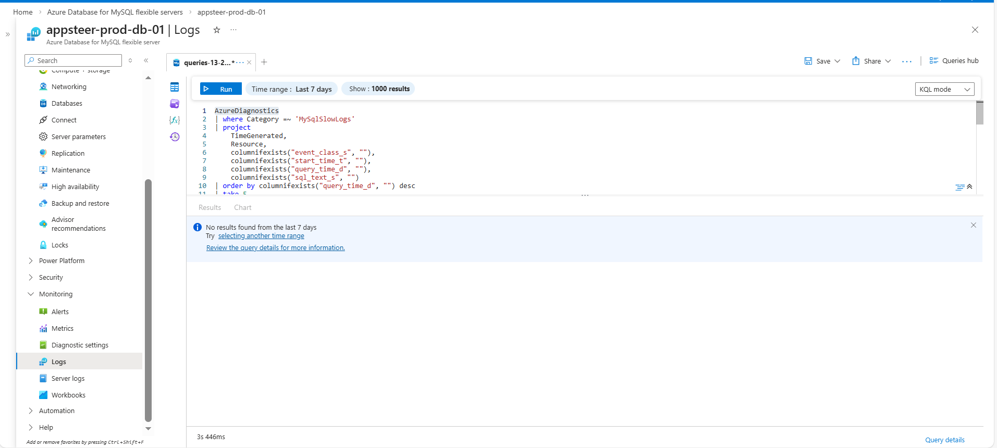Open the Queries panel icon
This screenshot has width=997, height=448.
point(175,104)
